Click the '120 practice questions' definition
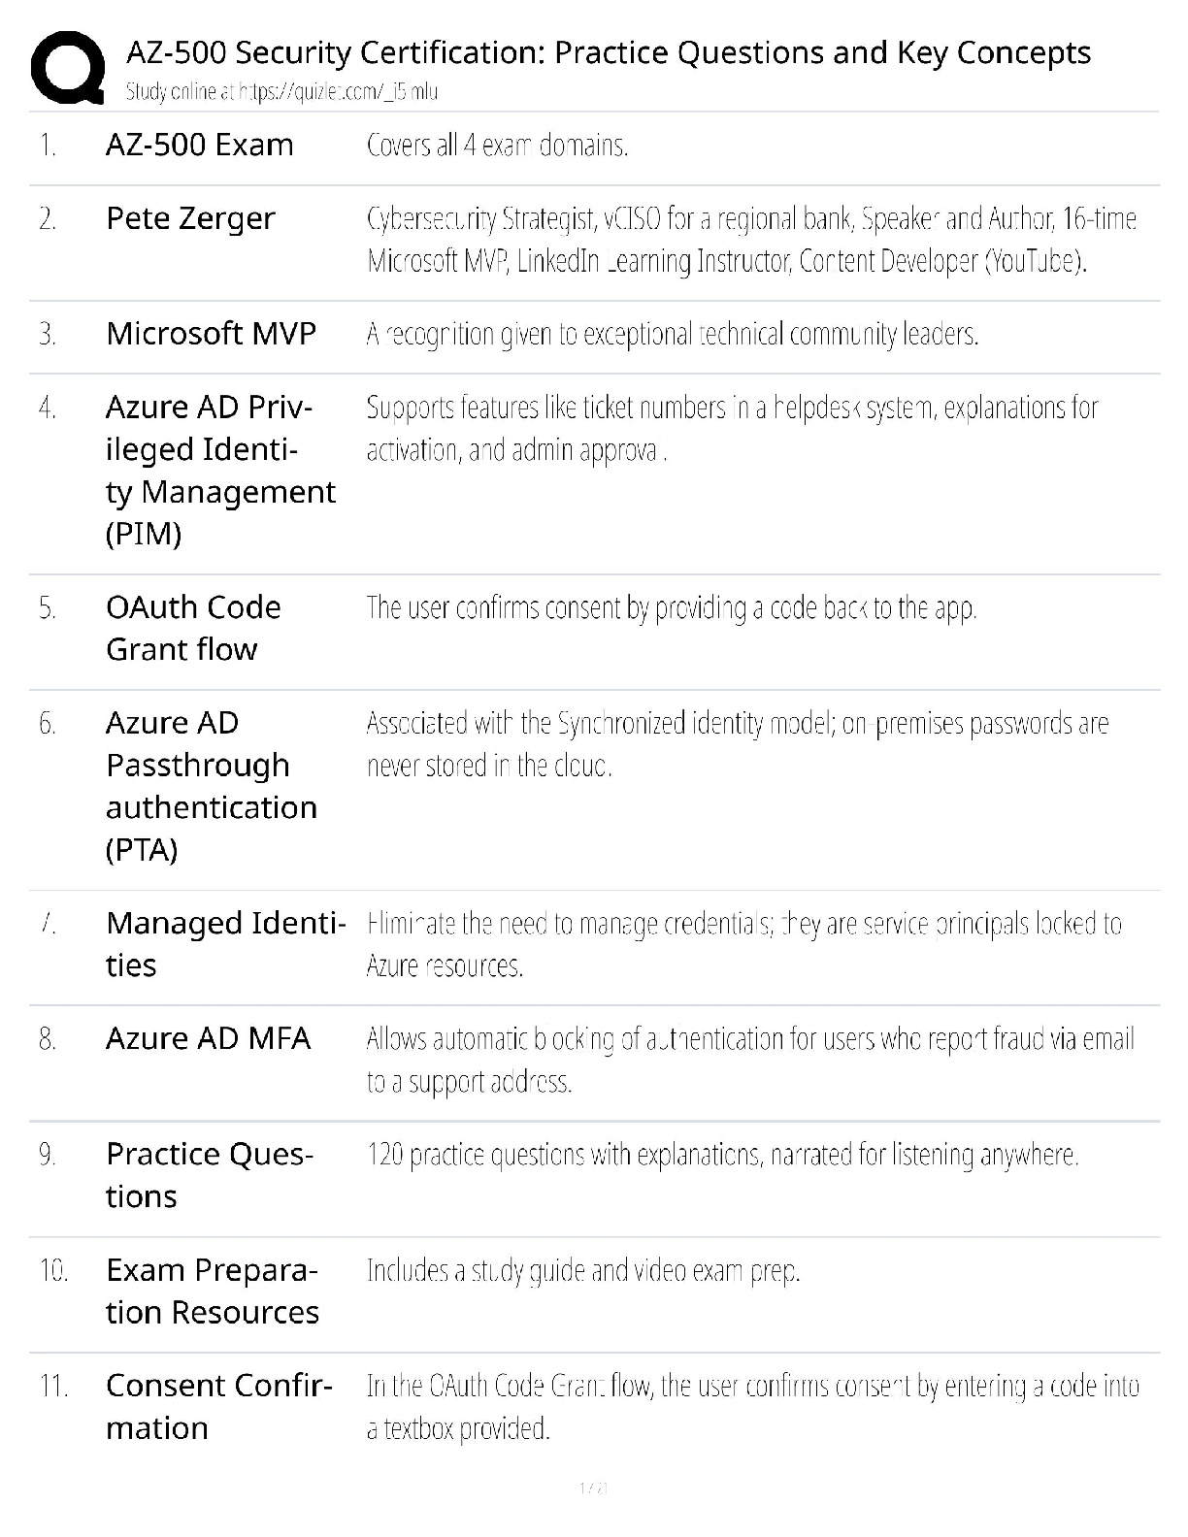Viewport: 1188px width, 1537px height. tap(722, 1155)
